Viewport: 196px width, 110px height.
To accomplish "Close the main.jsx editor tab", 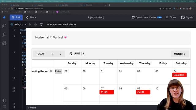I will pyautogui.click(x=26, y=24).
